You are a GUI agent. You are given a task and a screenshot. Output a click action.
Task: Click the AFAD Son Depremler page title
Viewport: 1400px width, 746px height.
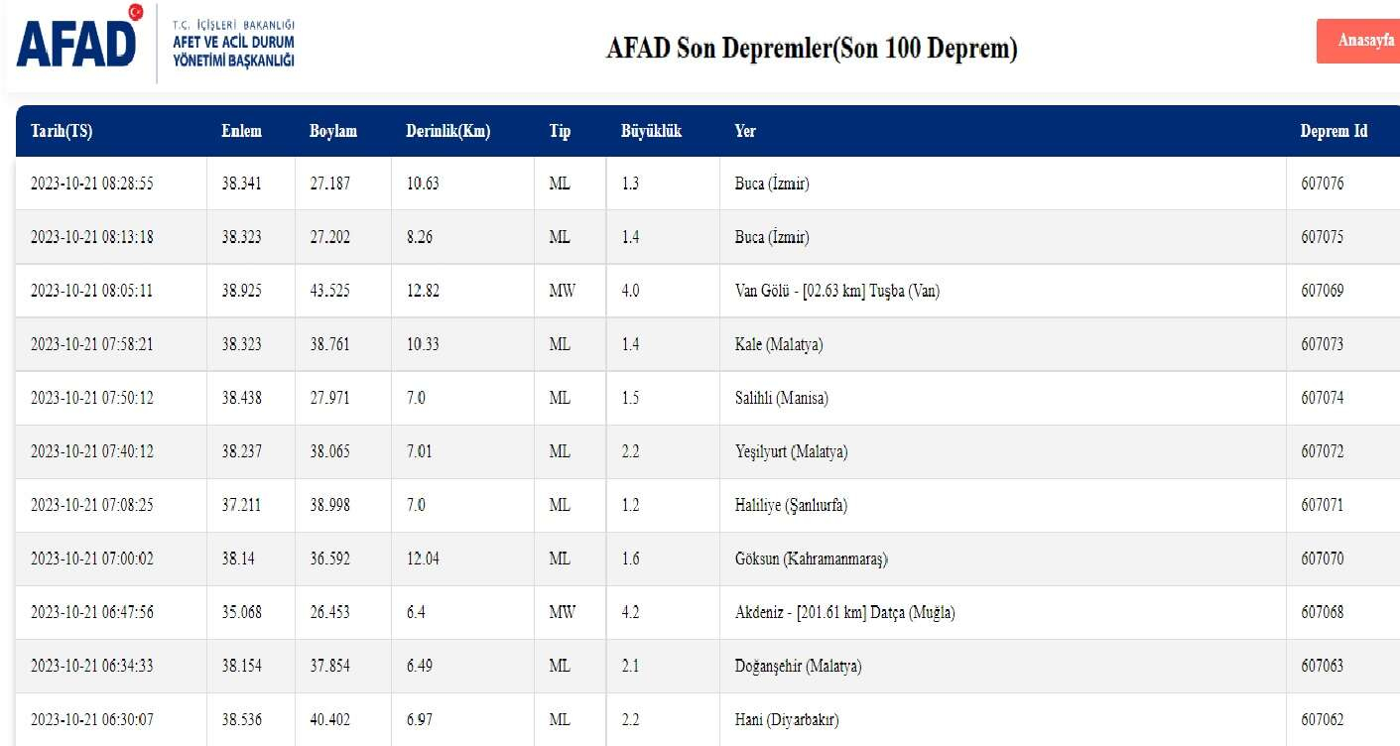pos(811,46)
